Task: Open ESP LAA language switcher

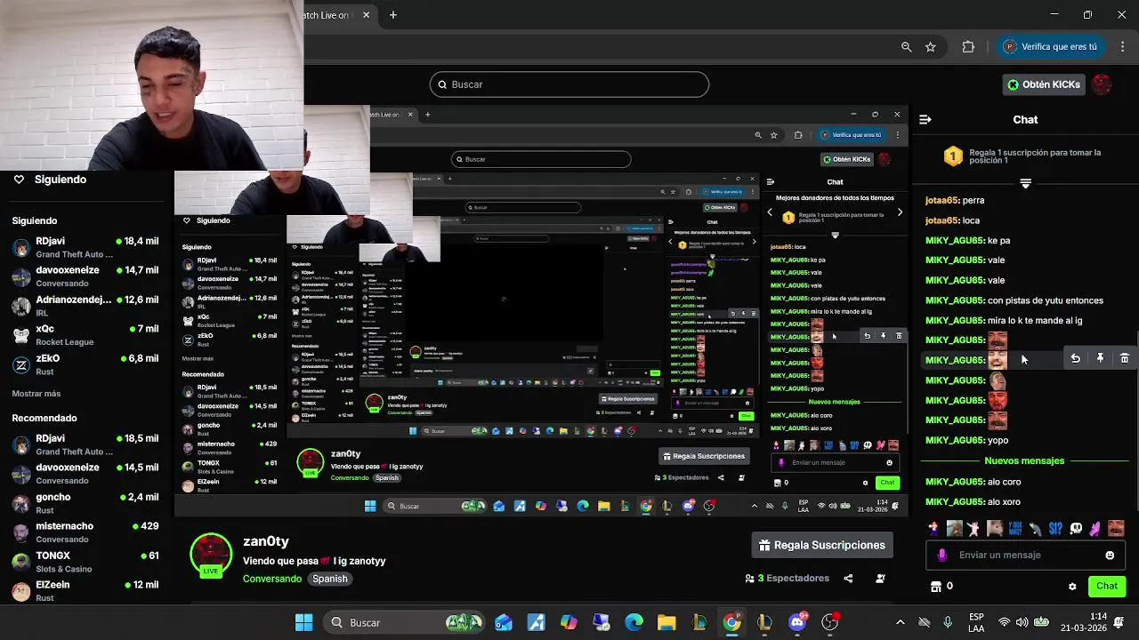Action: tap(976, 622)
